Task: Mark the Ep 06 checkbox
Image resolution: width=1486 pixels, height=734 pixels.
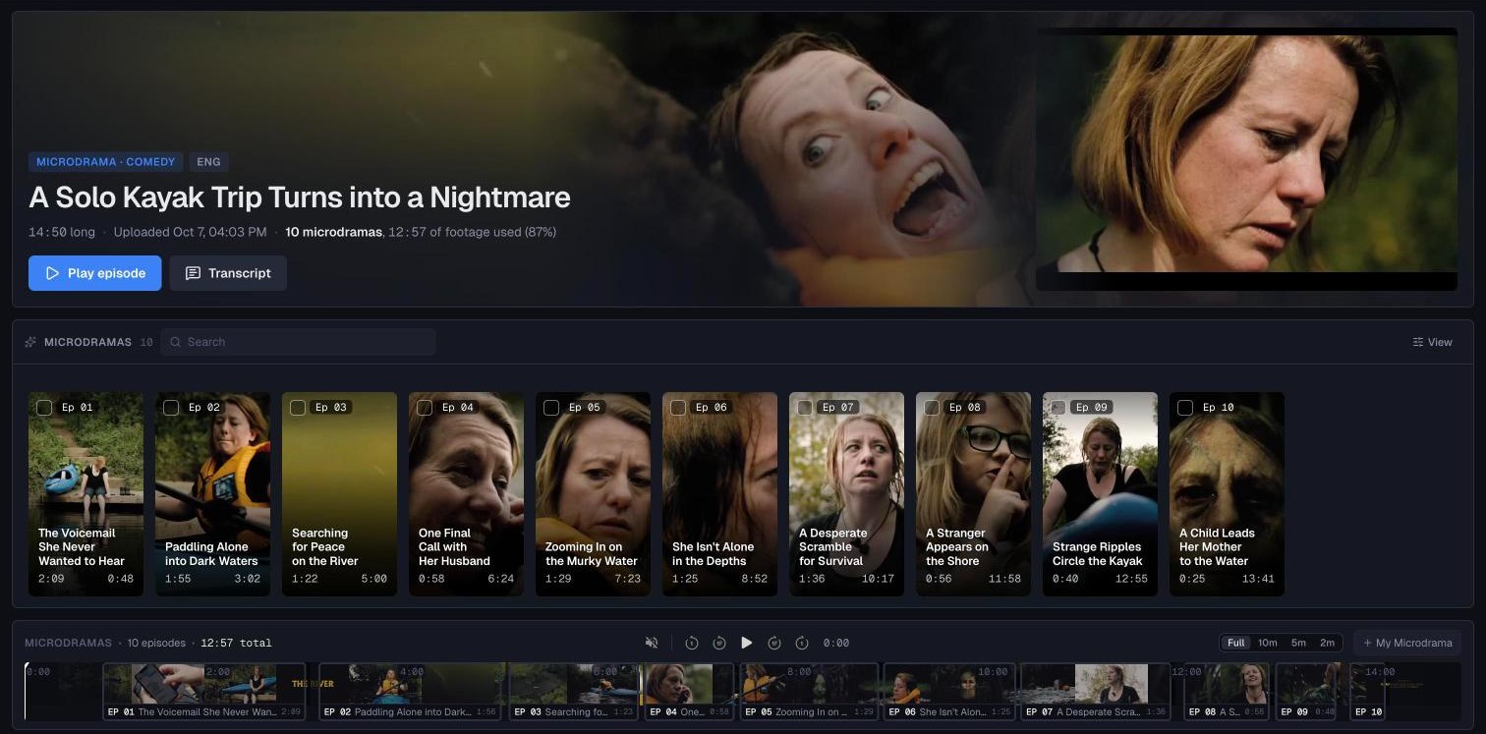Action: (678, 407)
